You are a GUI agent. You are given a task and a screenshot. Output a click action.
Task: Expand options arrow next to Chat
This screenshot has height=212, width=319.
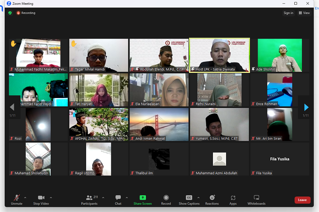[127, 198]
